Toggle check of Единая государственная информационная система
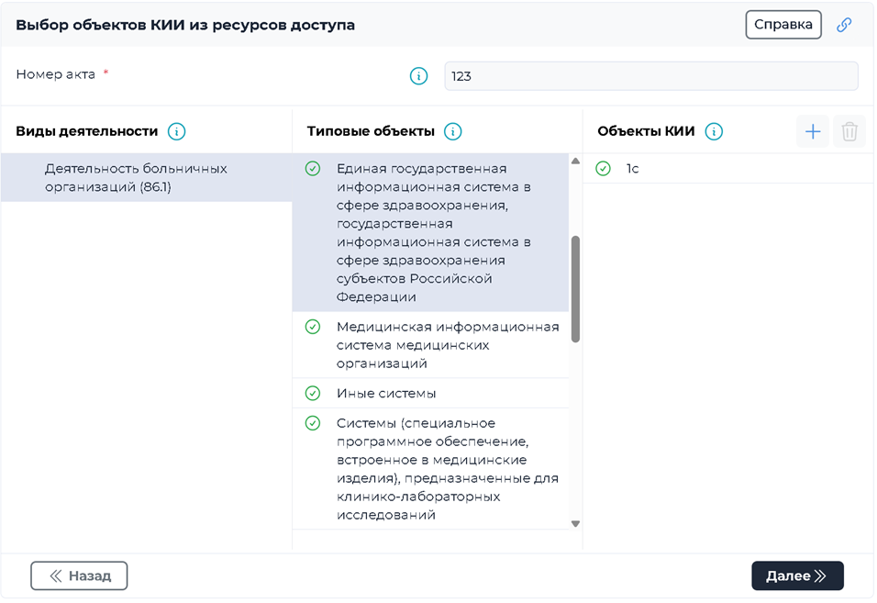Image resolution: width=877 pixels, height=603 pixels. click(x=313, y=169)
